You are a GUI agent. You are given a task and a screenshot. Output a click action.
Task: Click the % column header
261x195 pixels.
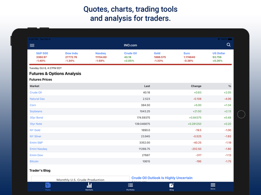[x=230, y=86]
